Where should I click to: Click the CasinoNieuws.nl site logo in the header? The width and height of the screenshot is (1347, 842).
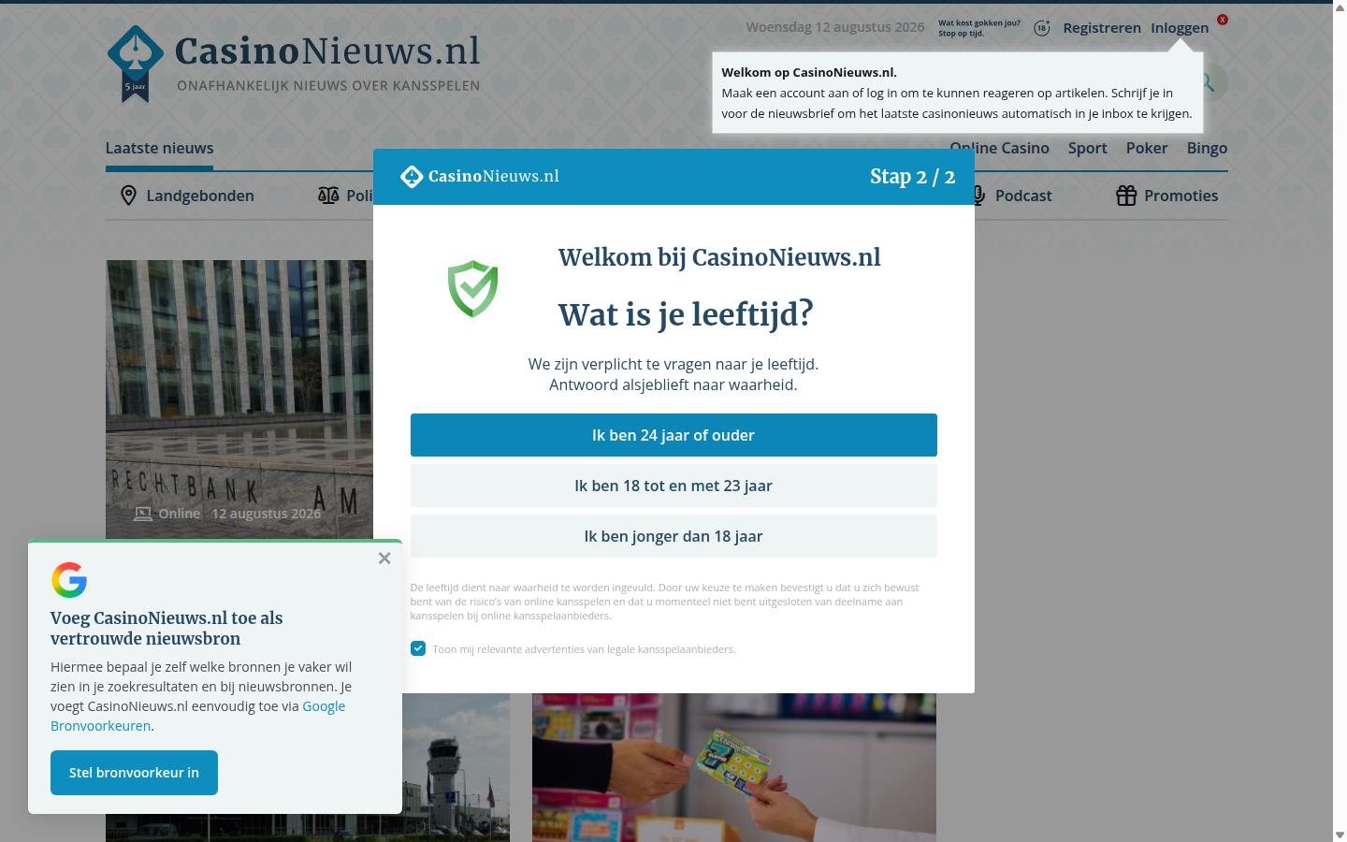(294, 62)
